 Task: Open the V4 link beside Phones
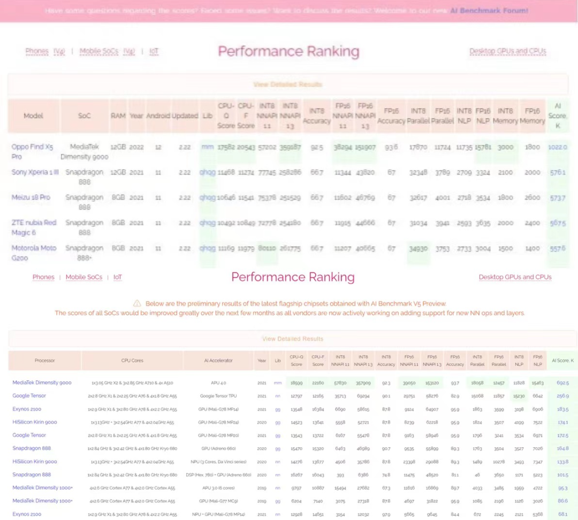pyautogui.click(x=59, y=51)
